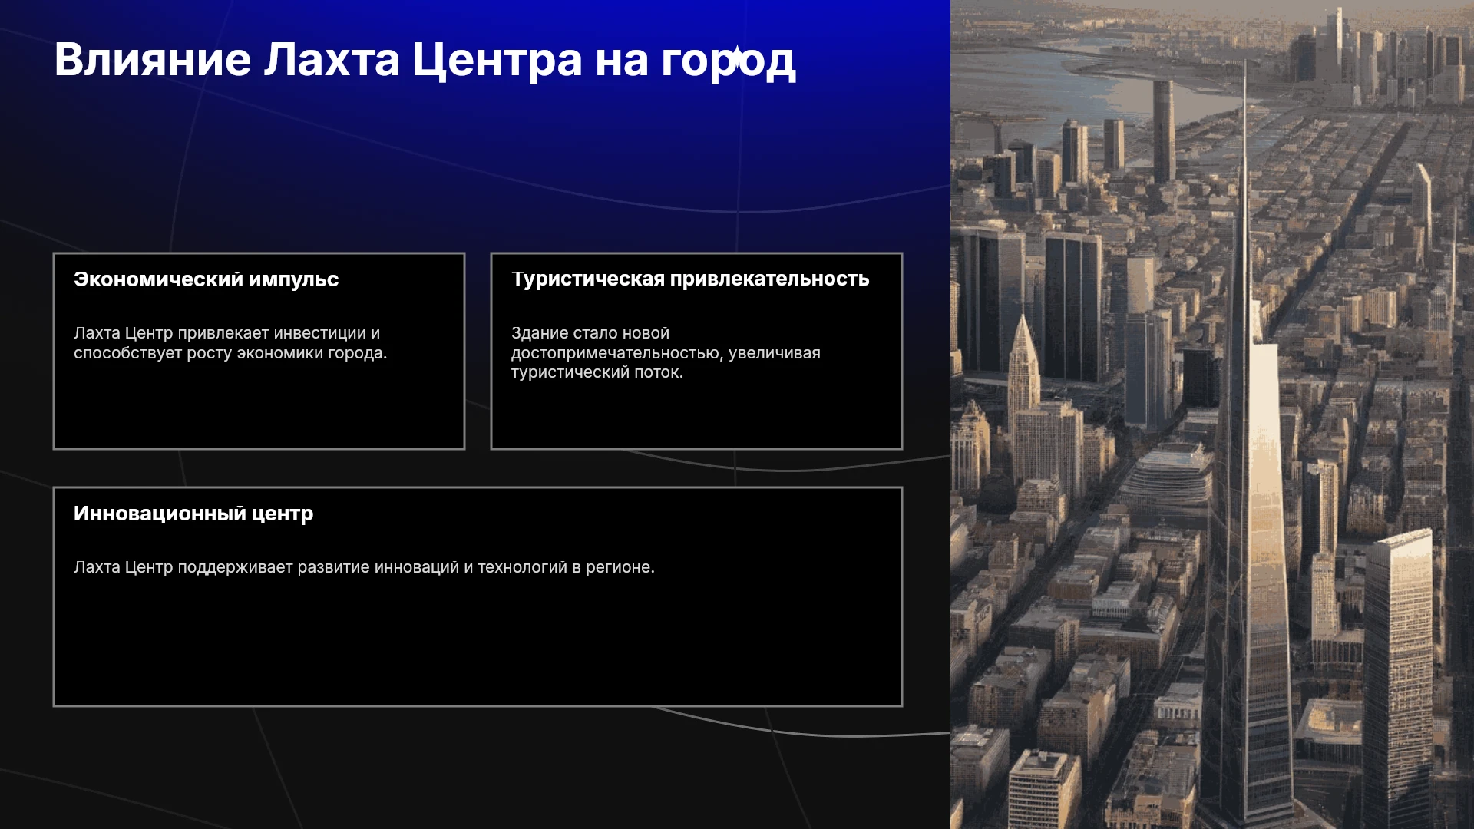Click the line достопримечательностью, увеличивая
1474x829 pixels.
(x=666, y=353)
